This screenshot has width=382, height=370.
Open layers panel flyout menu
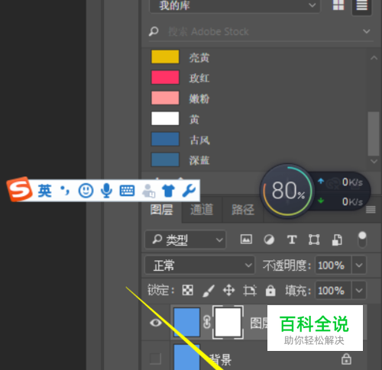[371, 210]
